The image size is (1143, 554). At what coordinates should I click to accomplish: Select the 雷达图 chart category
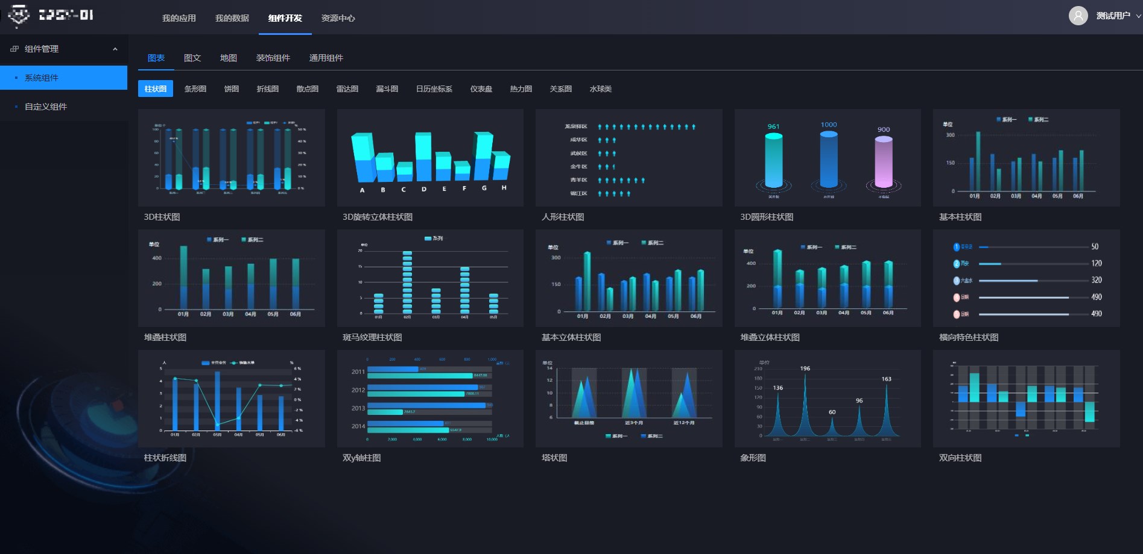pos(347,89)
